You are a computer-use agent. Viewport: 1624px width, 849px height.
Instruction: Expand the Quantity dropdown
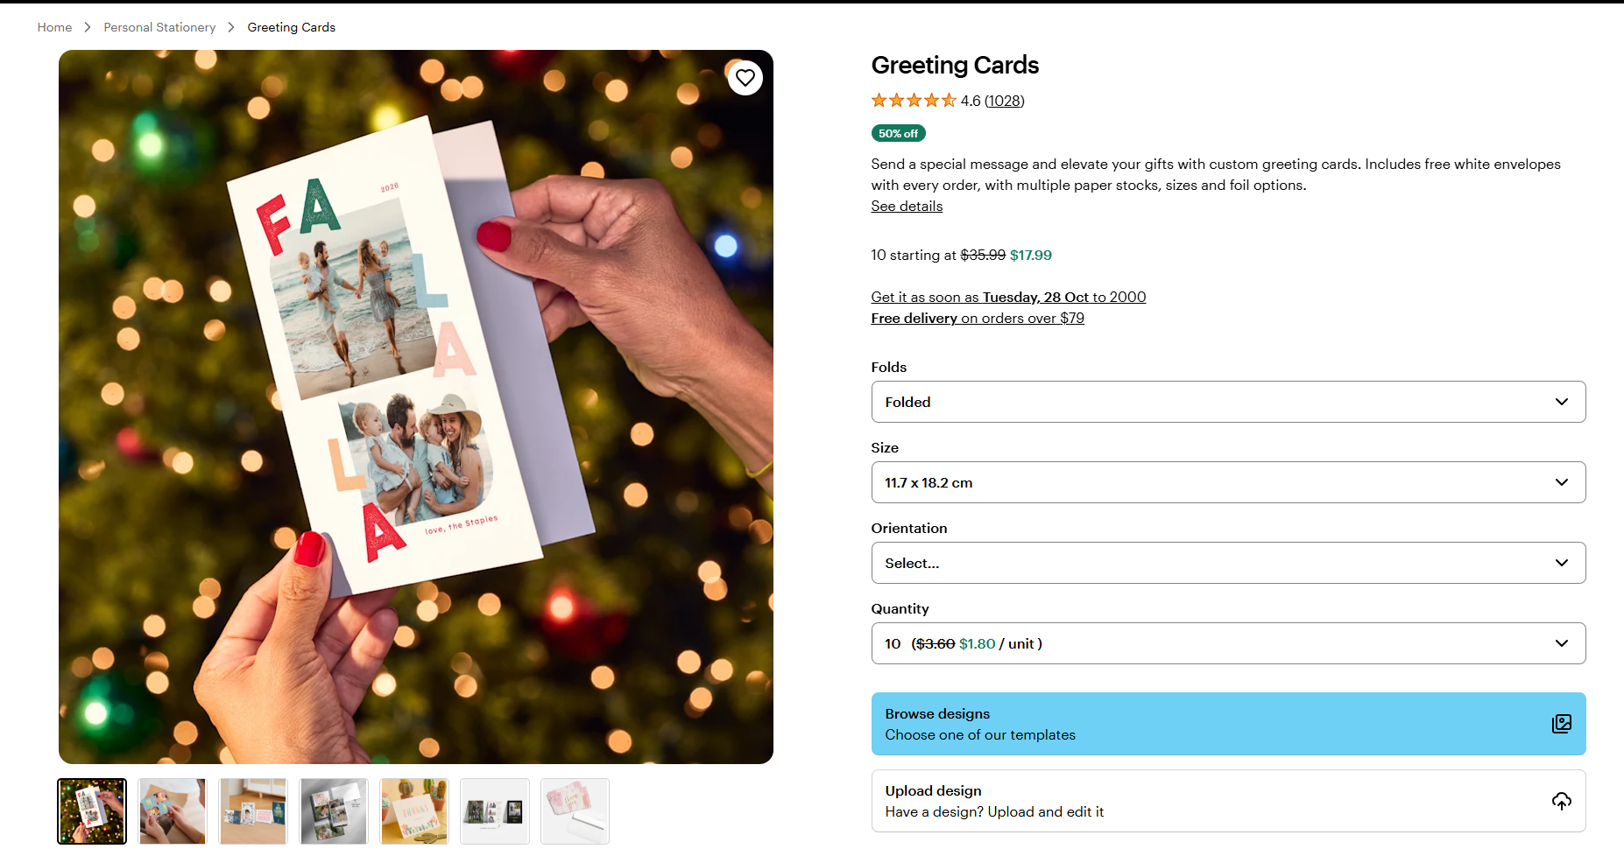tap(1227, 643)
